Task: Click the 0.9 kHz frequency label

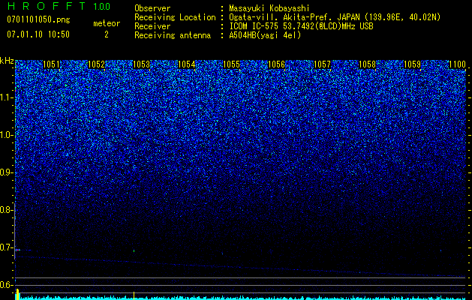Action: coord(7,172)
